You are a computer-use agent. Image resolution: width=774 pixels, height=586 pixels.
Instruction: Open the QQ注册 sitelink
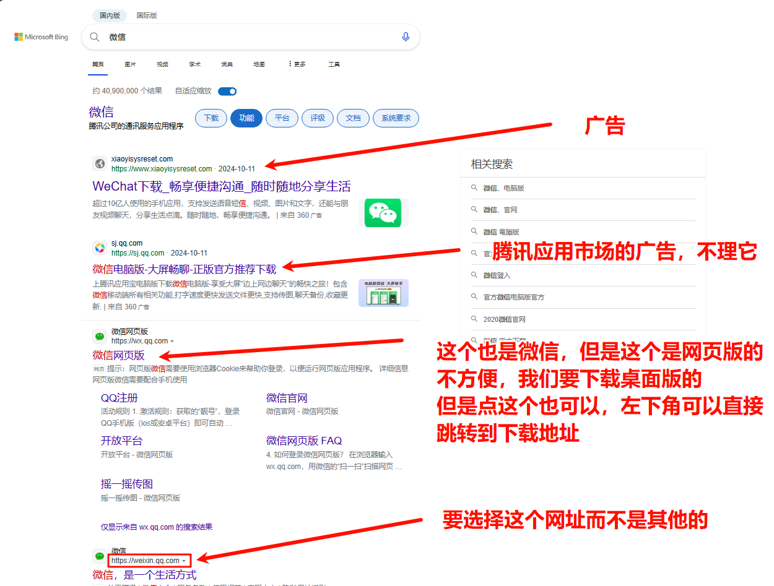click(x=120, y=398)
